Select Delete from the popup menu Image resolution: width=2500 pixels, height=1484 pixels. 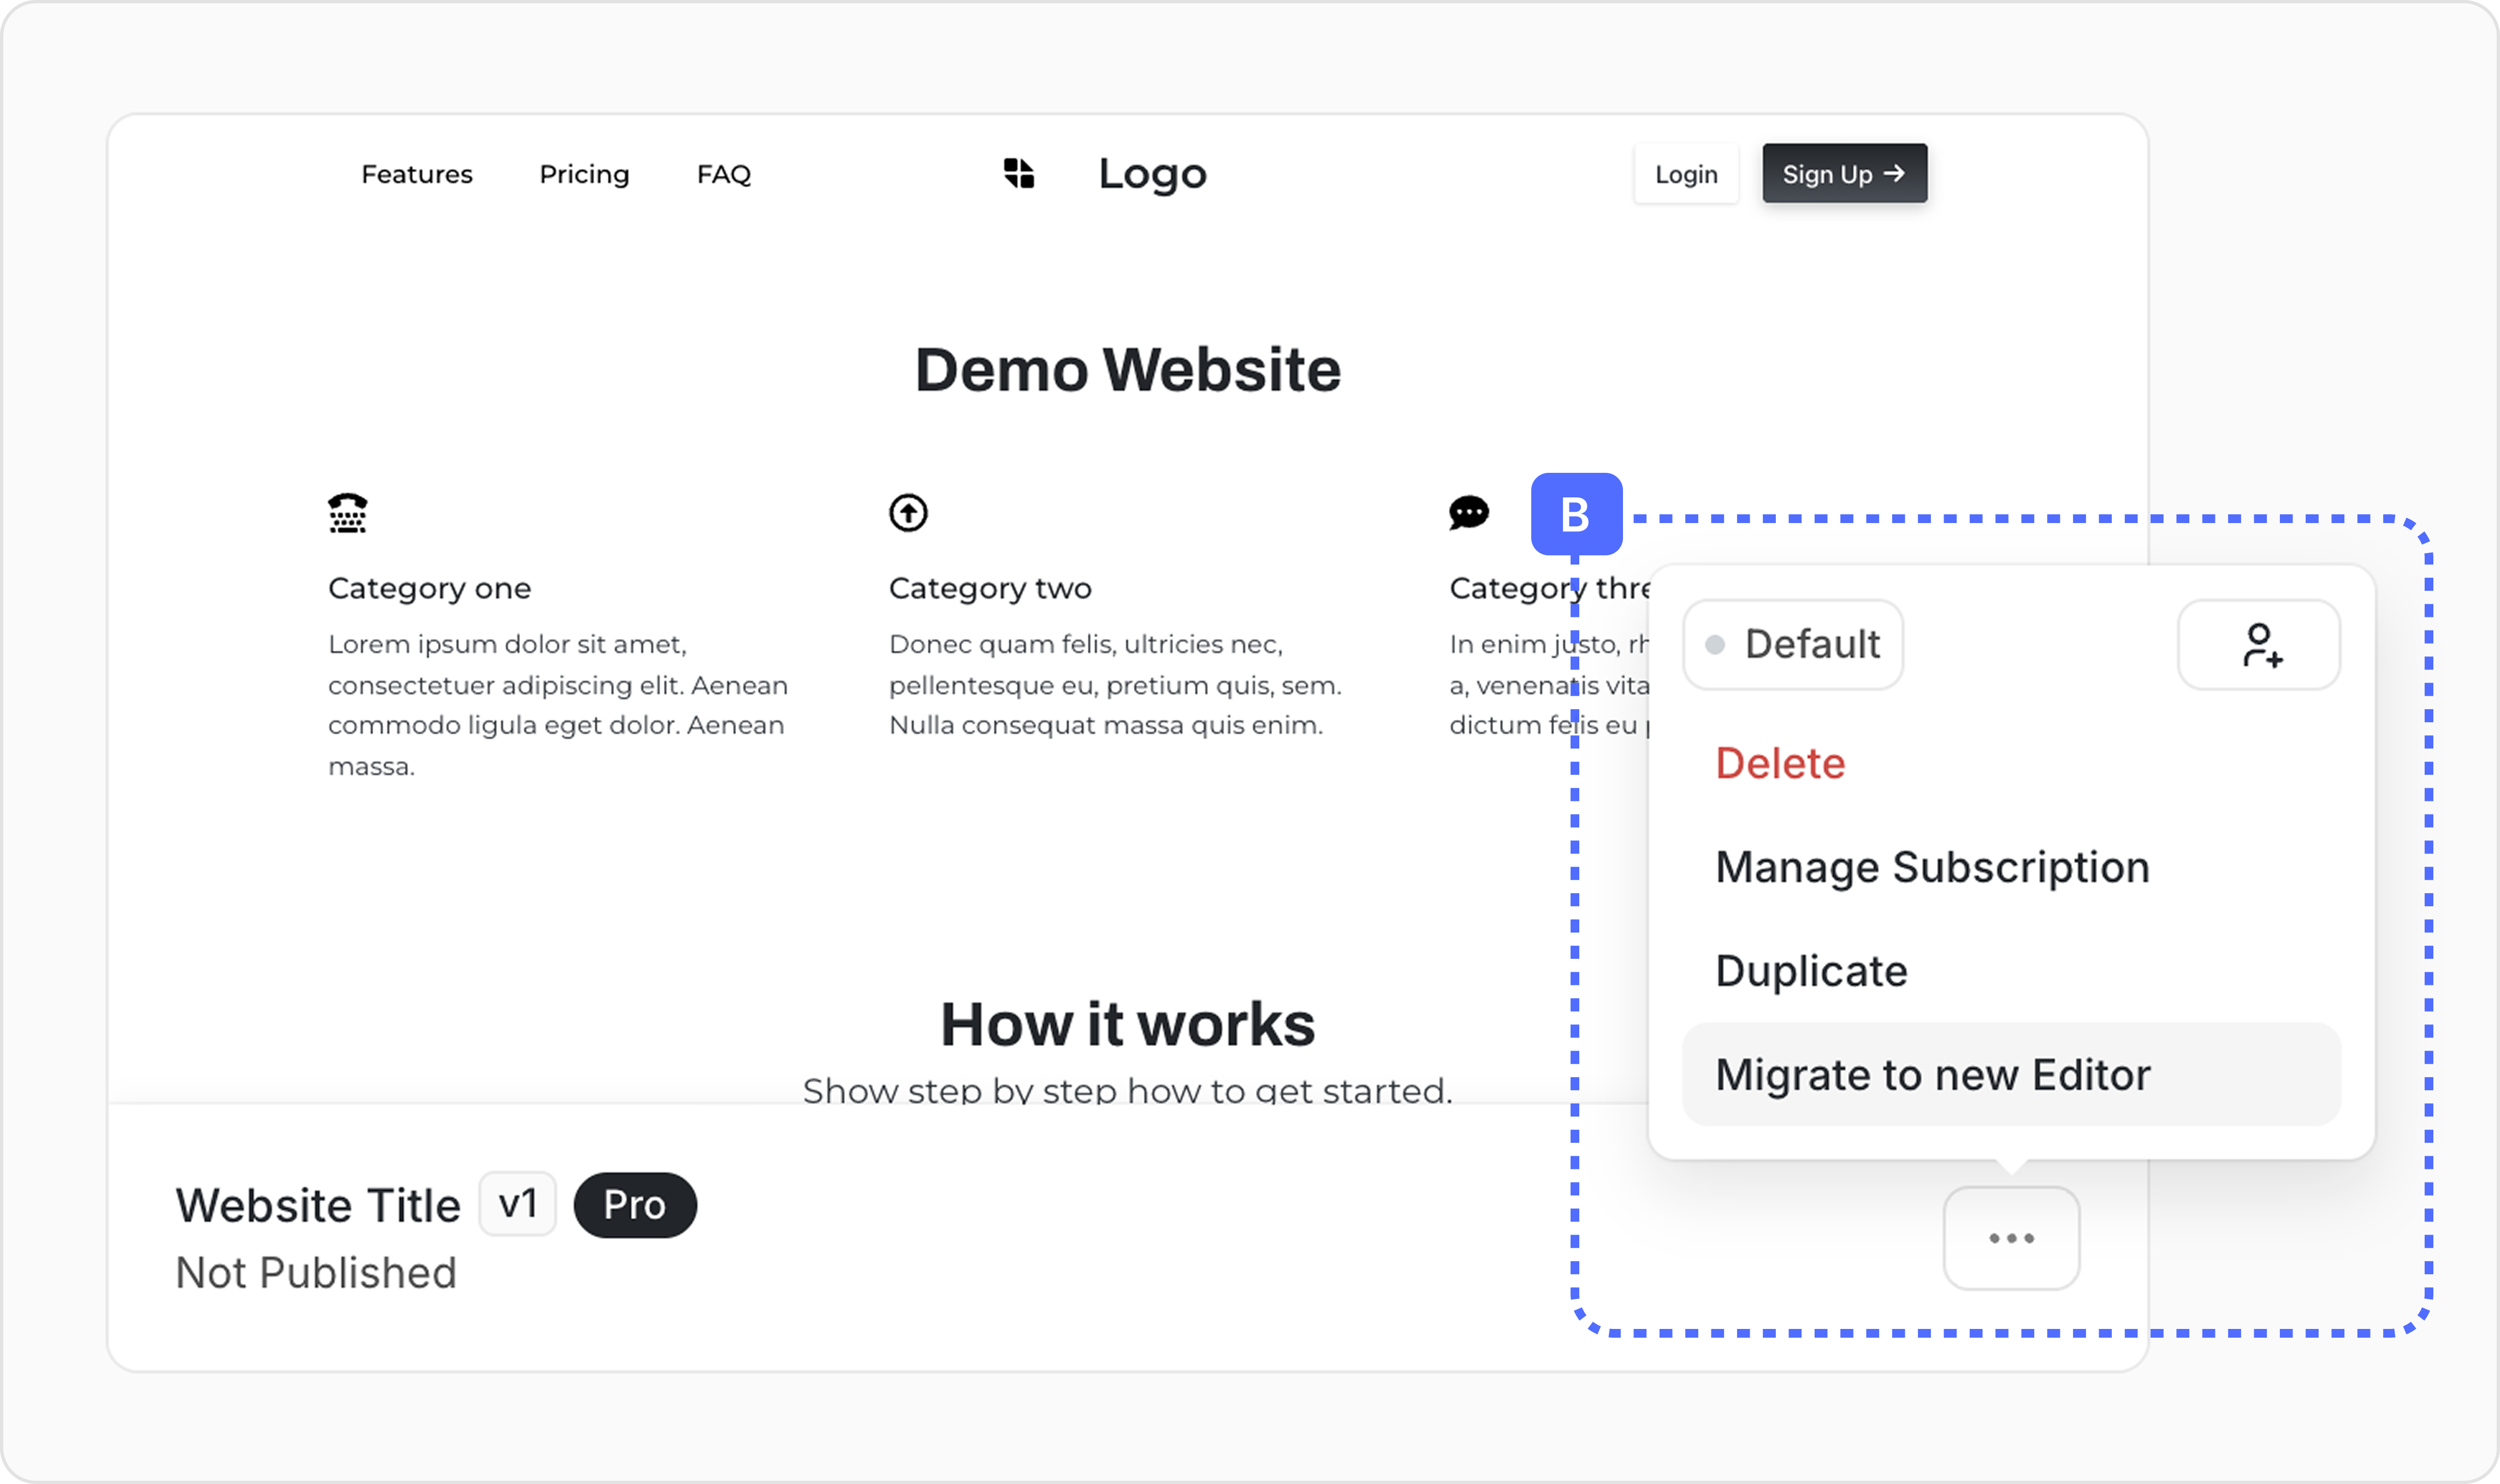[1780, 764]
